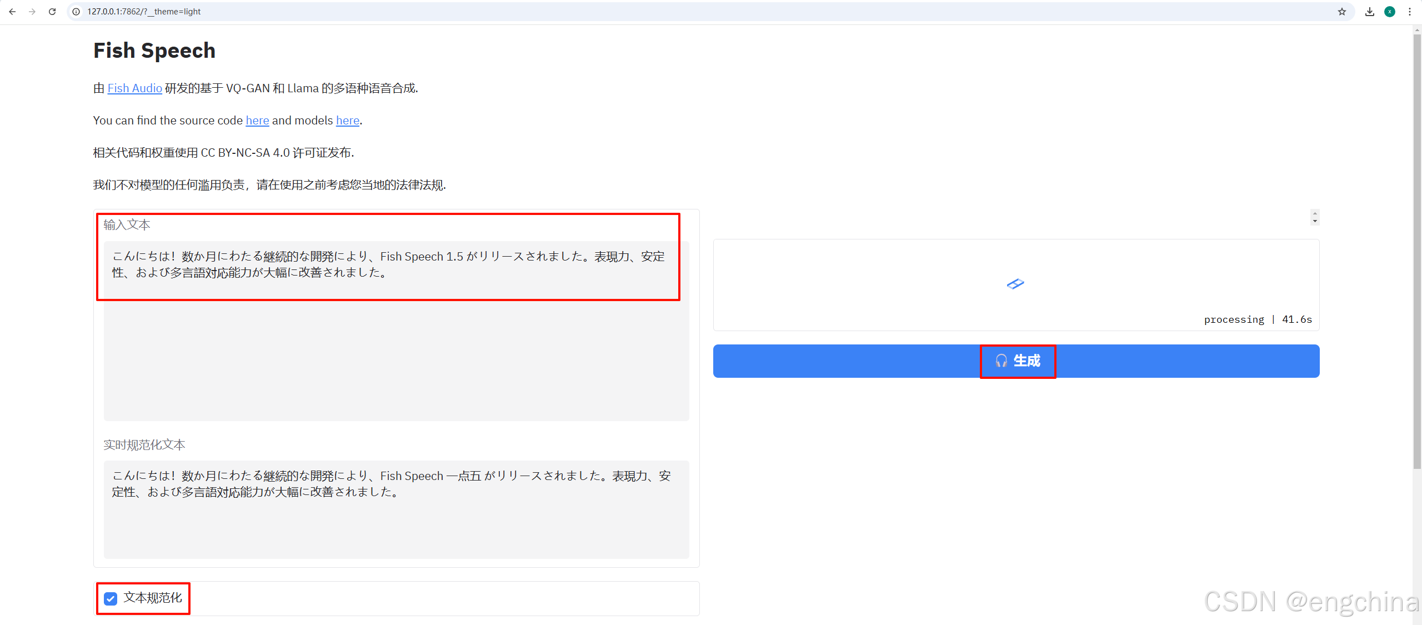The height and width of the screenshot is (625, 1422).
Task: Open the Fish Audio link
Action: (x=134, y=88)
